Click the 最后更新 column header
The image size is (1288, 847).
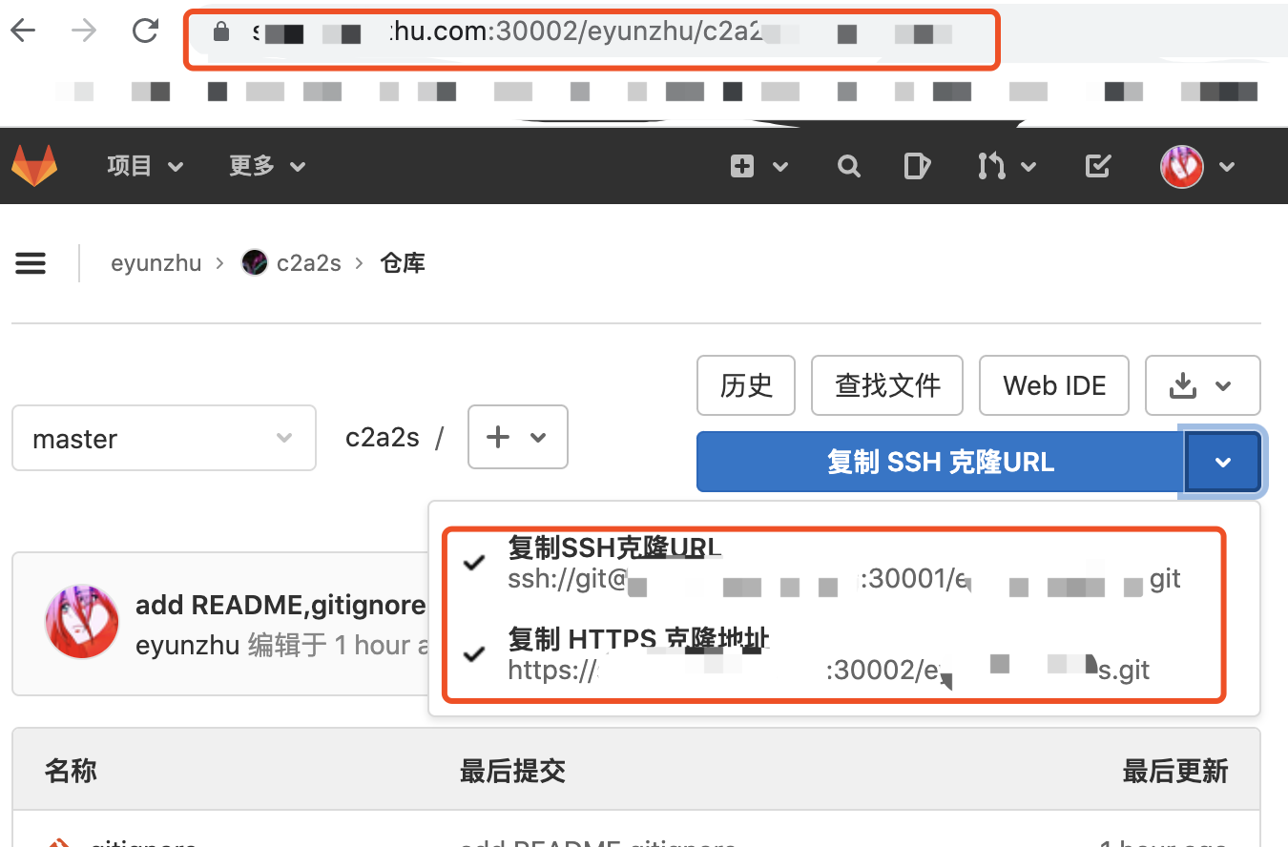(1175, 771)
